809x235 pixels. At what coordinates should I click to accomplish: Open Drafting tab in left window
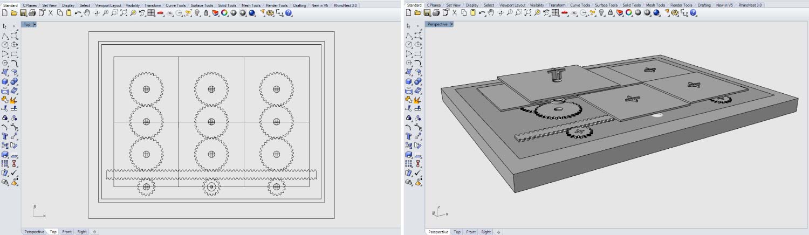point(300,5)
